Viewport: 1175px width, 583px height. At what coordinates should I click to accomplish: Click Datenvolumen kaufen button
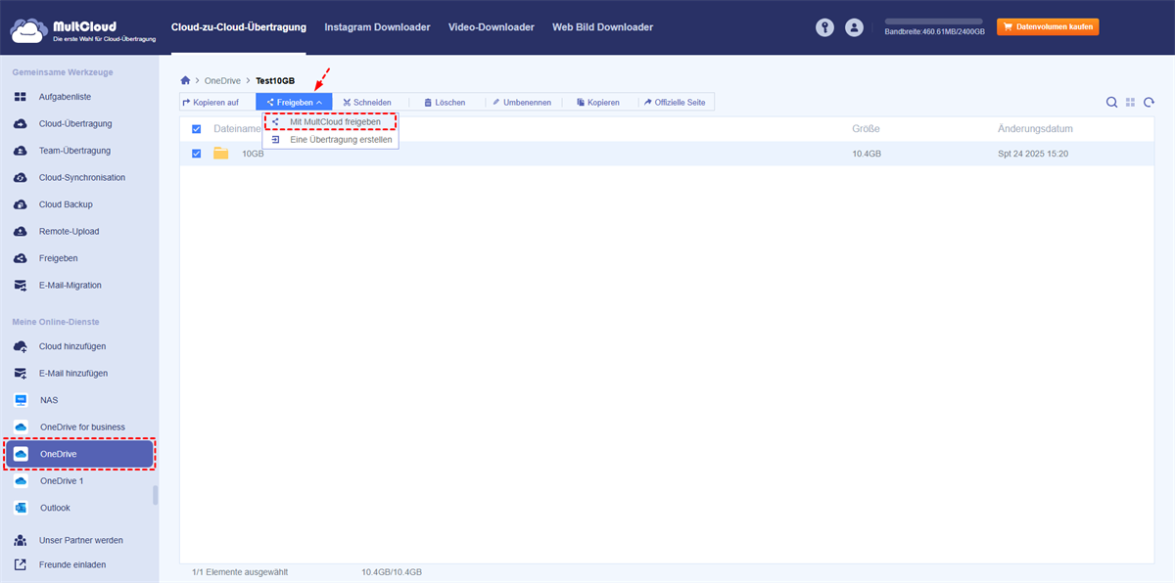pos(1048,27)
